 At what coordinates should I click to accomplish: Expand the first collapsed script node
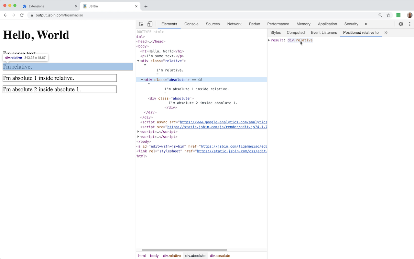tap(138, 132)
